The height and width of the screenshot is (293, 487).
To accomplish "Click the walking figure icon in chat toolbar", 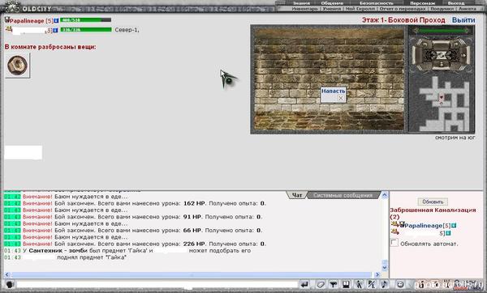I will tap(359, 284).
